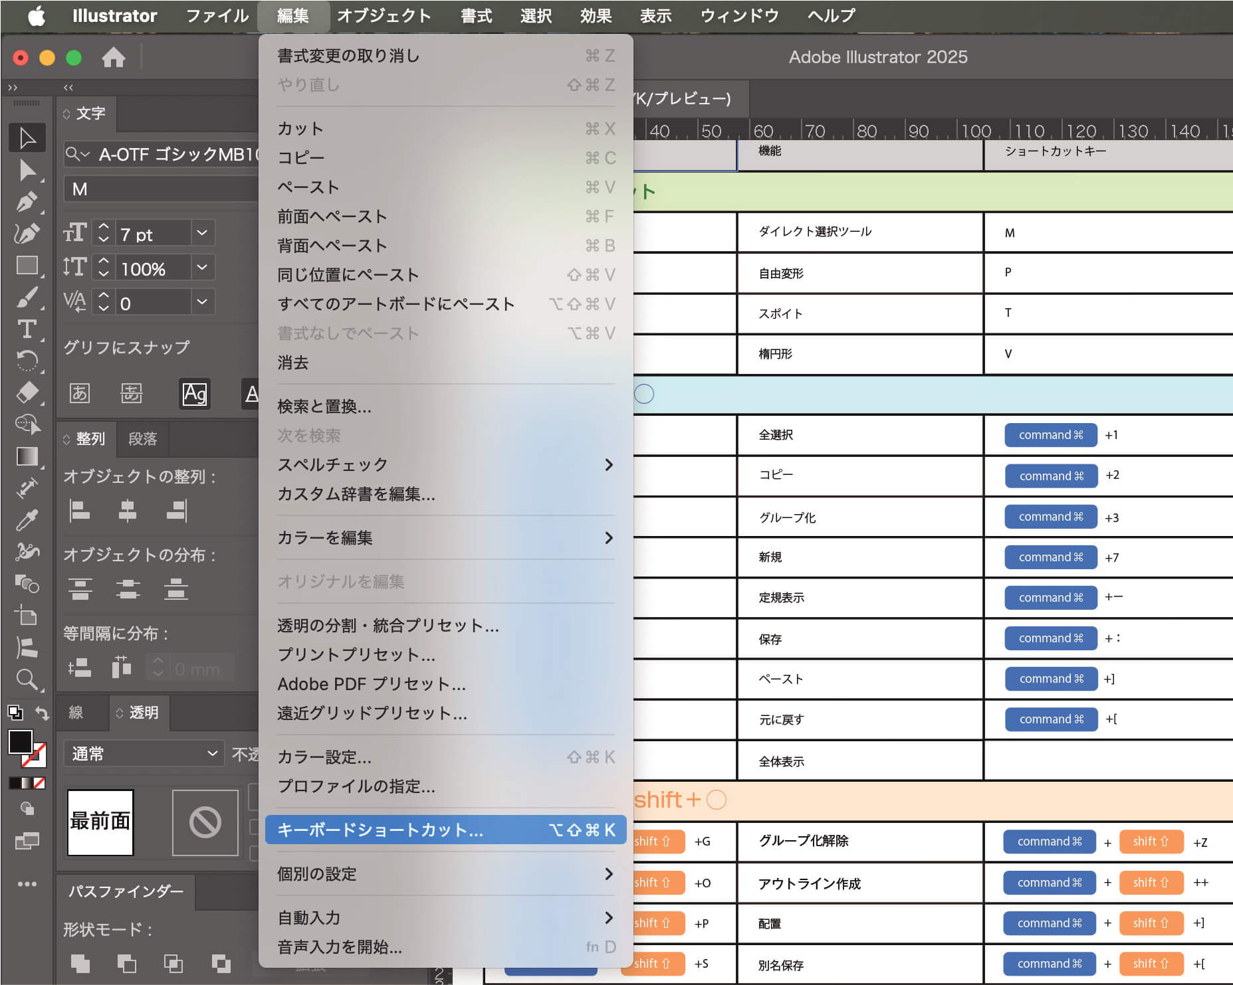
Task: Open the font size dropdown
Action: (201, 233)
